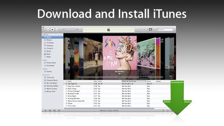Open the Recently Added playlist

click(x=52, y=86)
